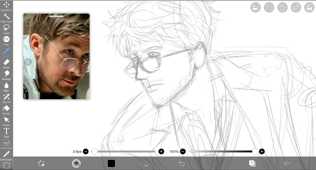Select the Frame Divider tool
Viewport: 316px width, 170px height.
point(6,144)
